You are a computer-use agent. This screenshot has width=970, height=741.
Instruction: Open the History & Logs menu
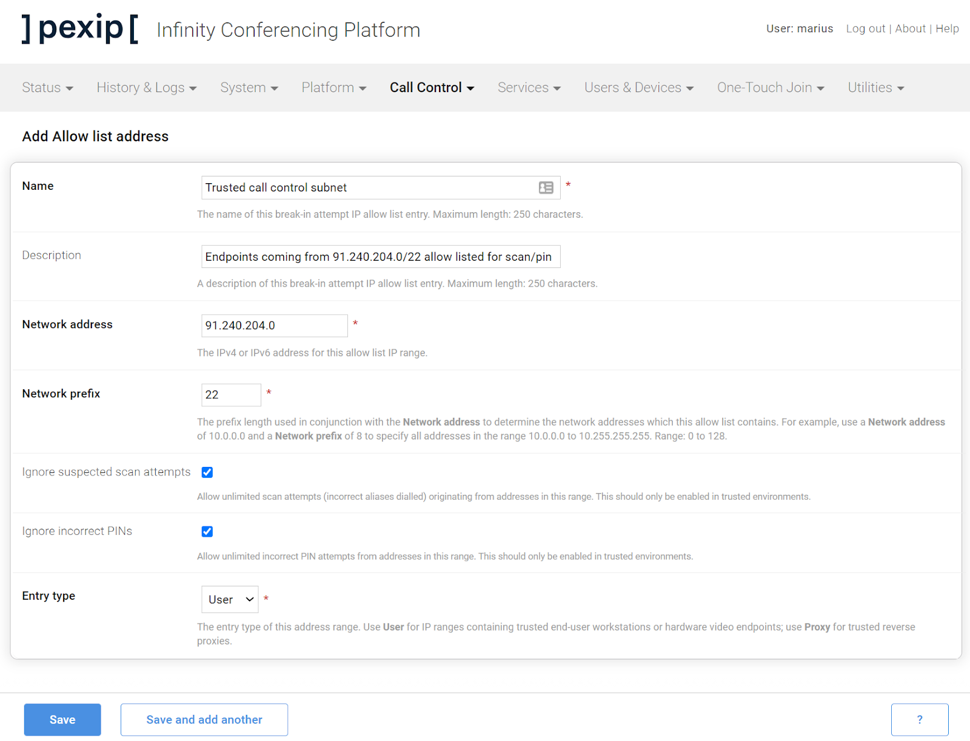click(146, 87)
